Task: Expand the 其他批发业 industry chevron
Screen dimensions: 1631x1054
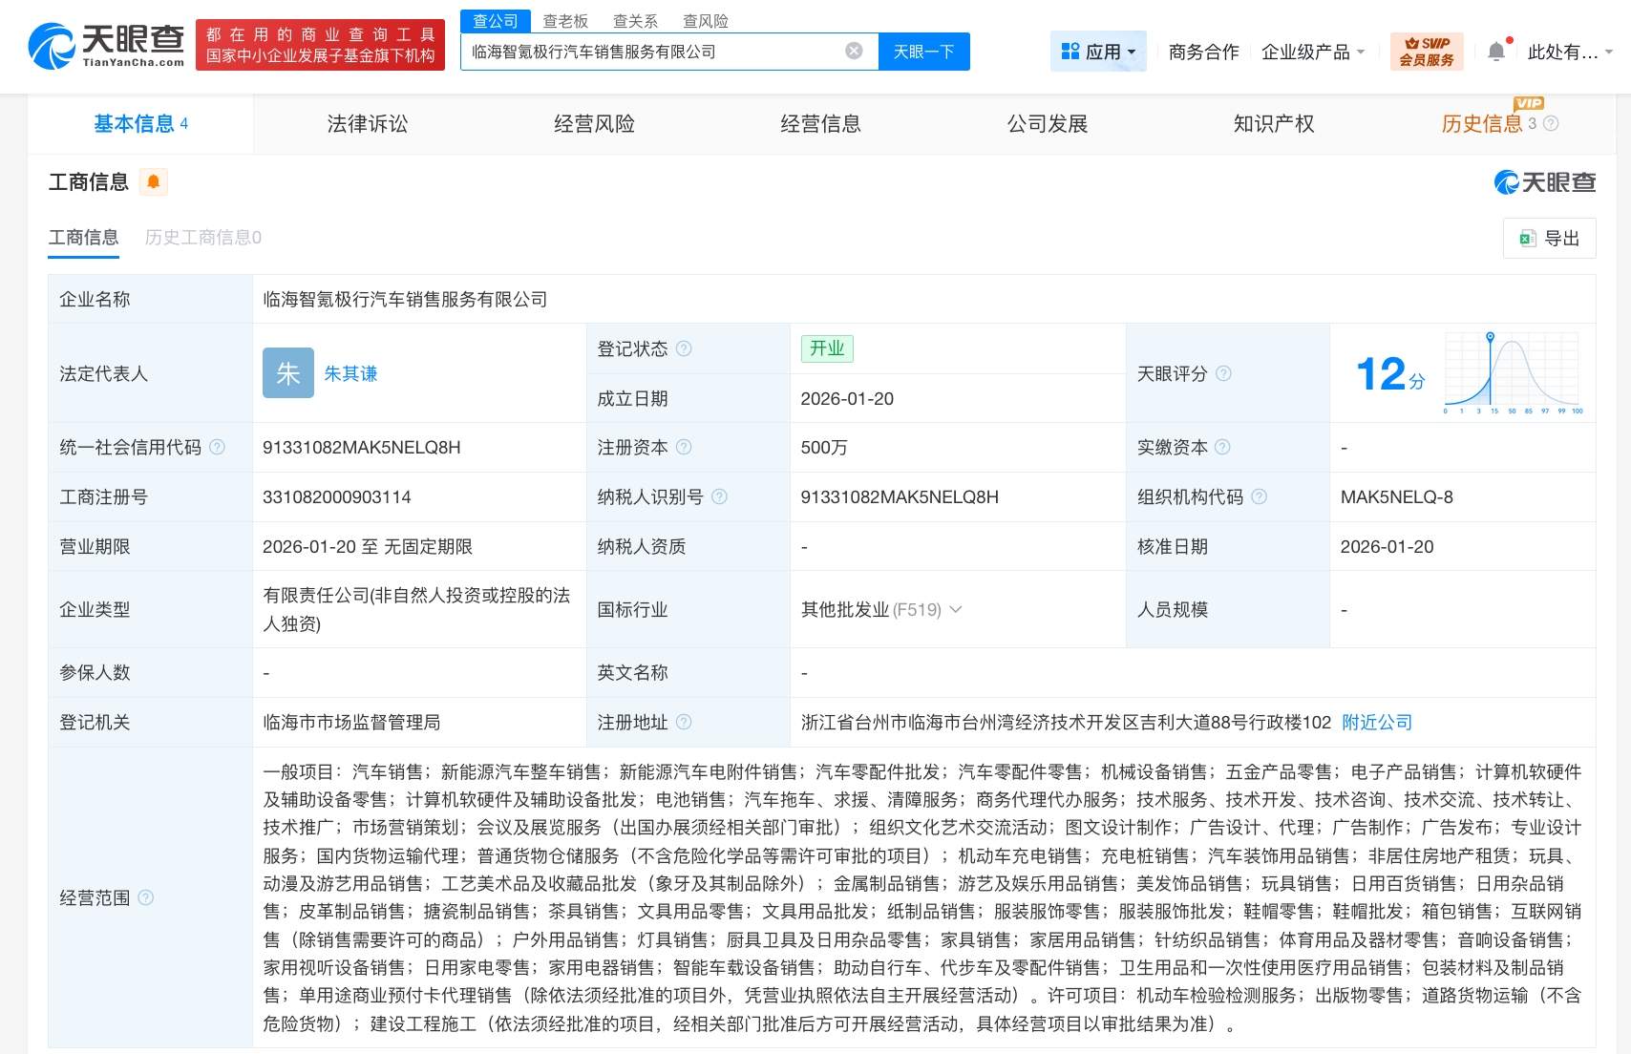Action: tap(956, 609)
